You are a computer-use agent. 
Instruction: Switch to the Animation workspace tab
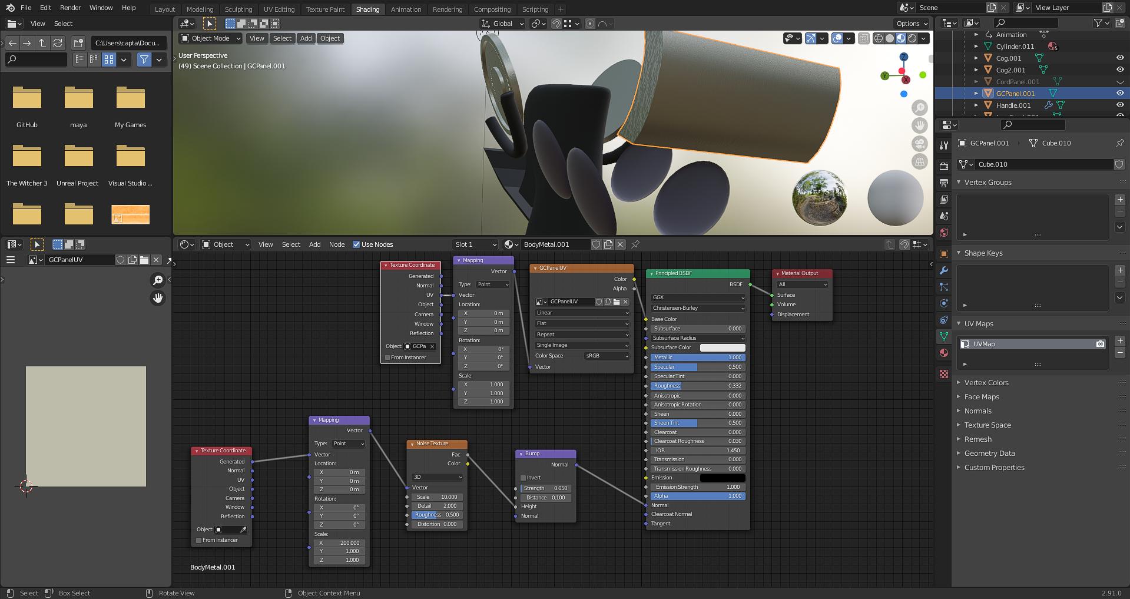click(x=406, y=9)
